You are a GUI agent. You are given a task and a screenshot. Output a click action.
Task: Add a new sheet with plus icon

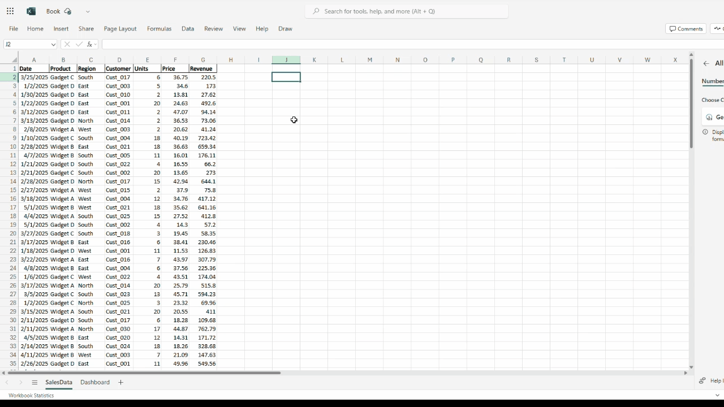pos(120,383)
